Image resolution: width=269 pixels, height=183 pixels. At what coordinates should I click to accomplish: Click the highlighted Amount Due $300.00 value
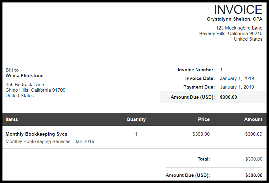pos(229,97)
